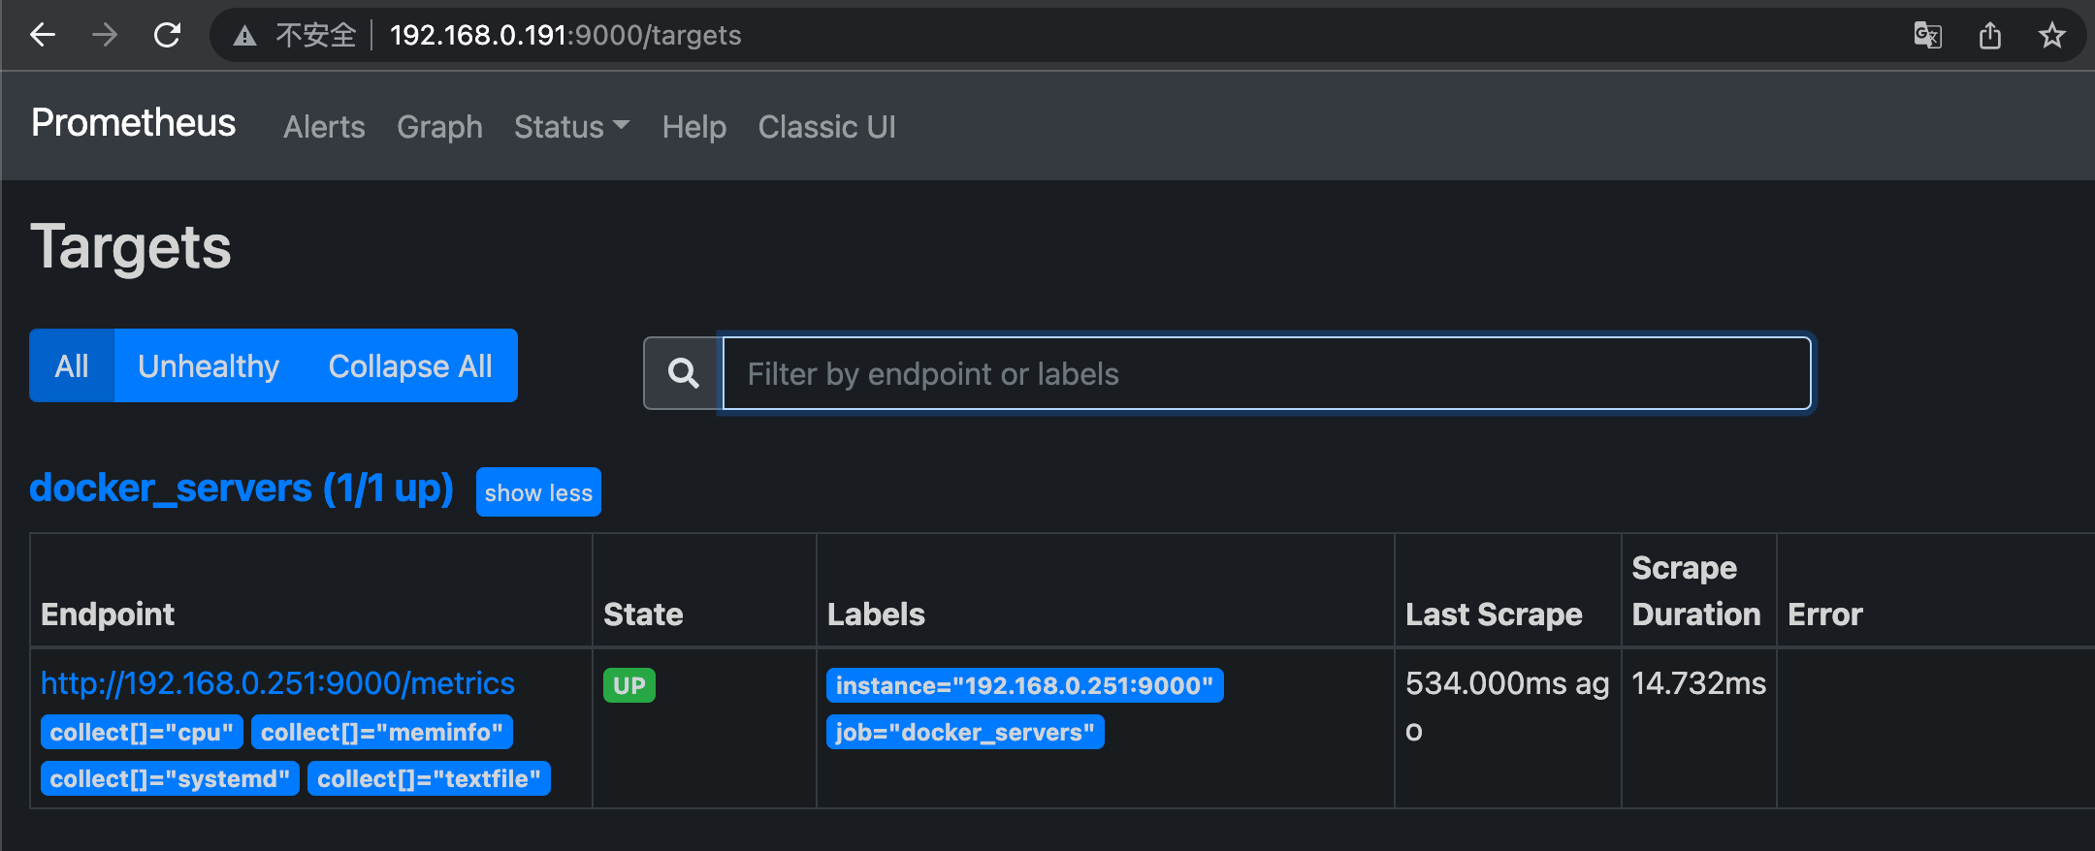
Task: Click the Labels column header
Action: click(x=876, y=615)
